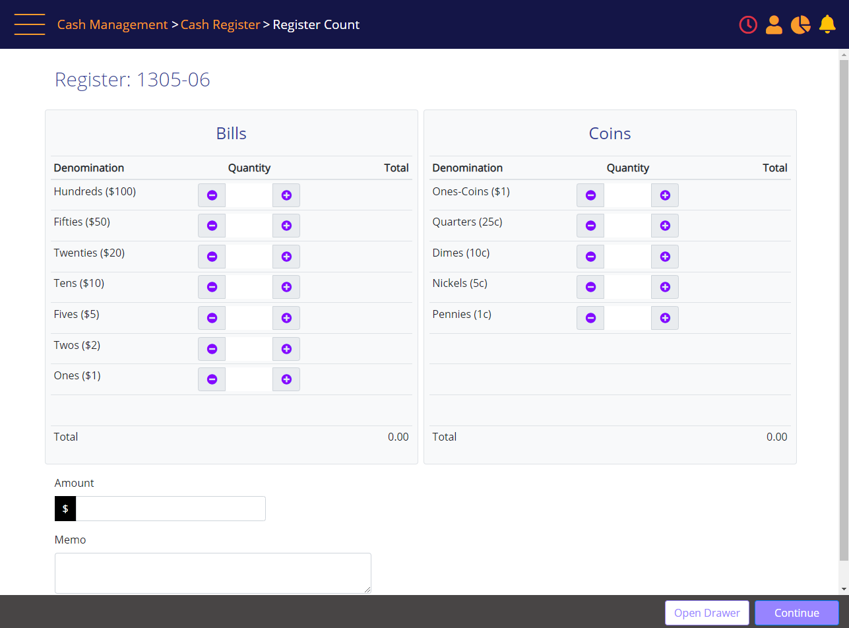Viewport: 849px width, 628px height.
Task: Increase Ones-Coins ($1) quantity
Action: click(665, 195)
